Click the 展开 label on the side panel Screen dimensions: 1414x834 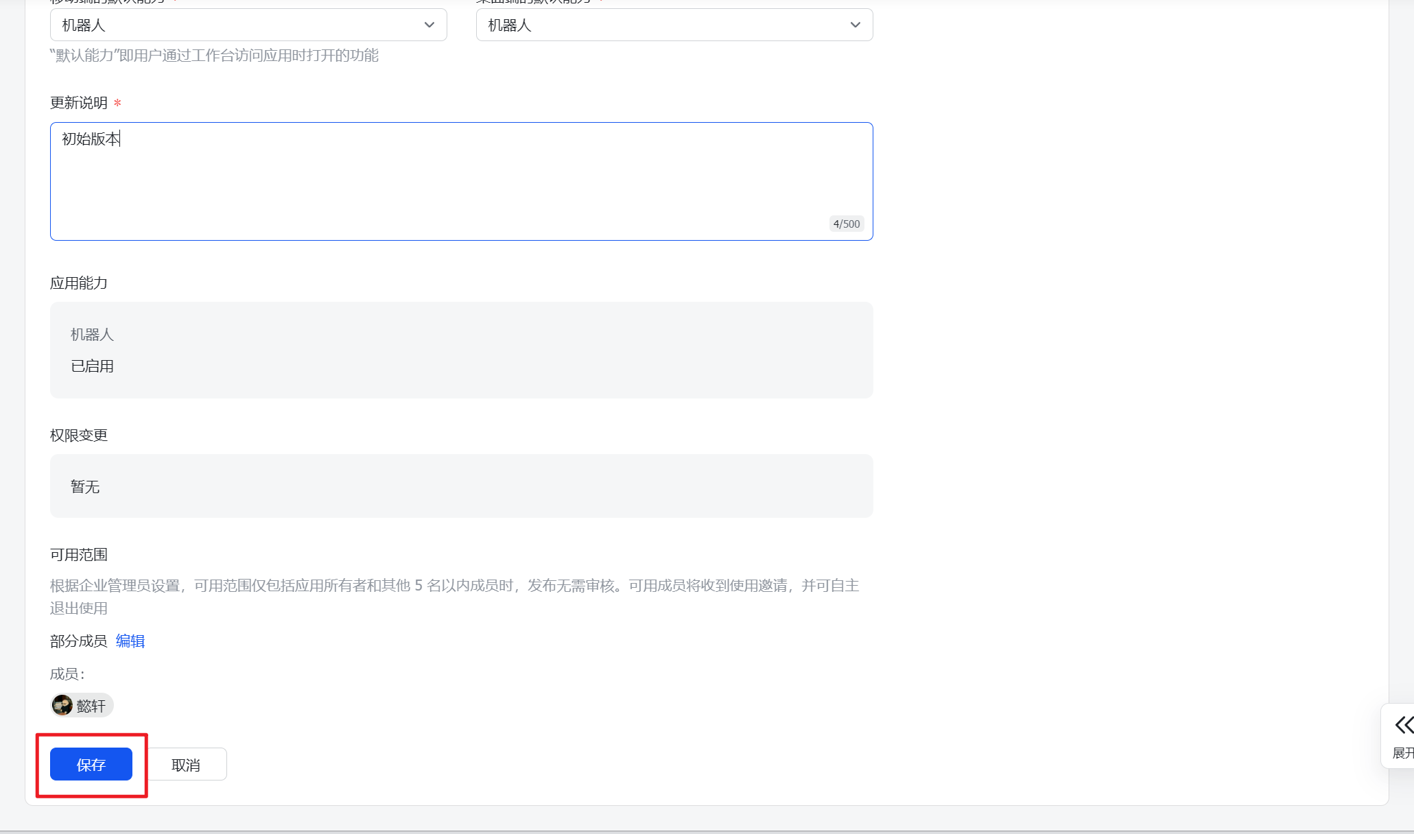pos(1402,753)
